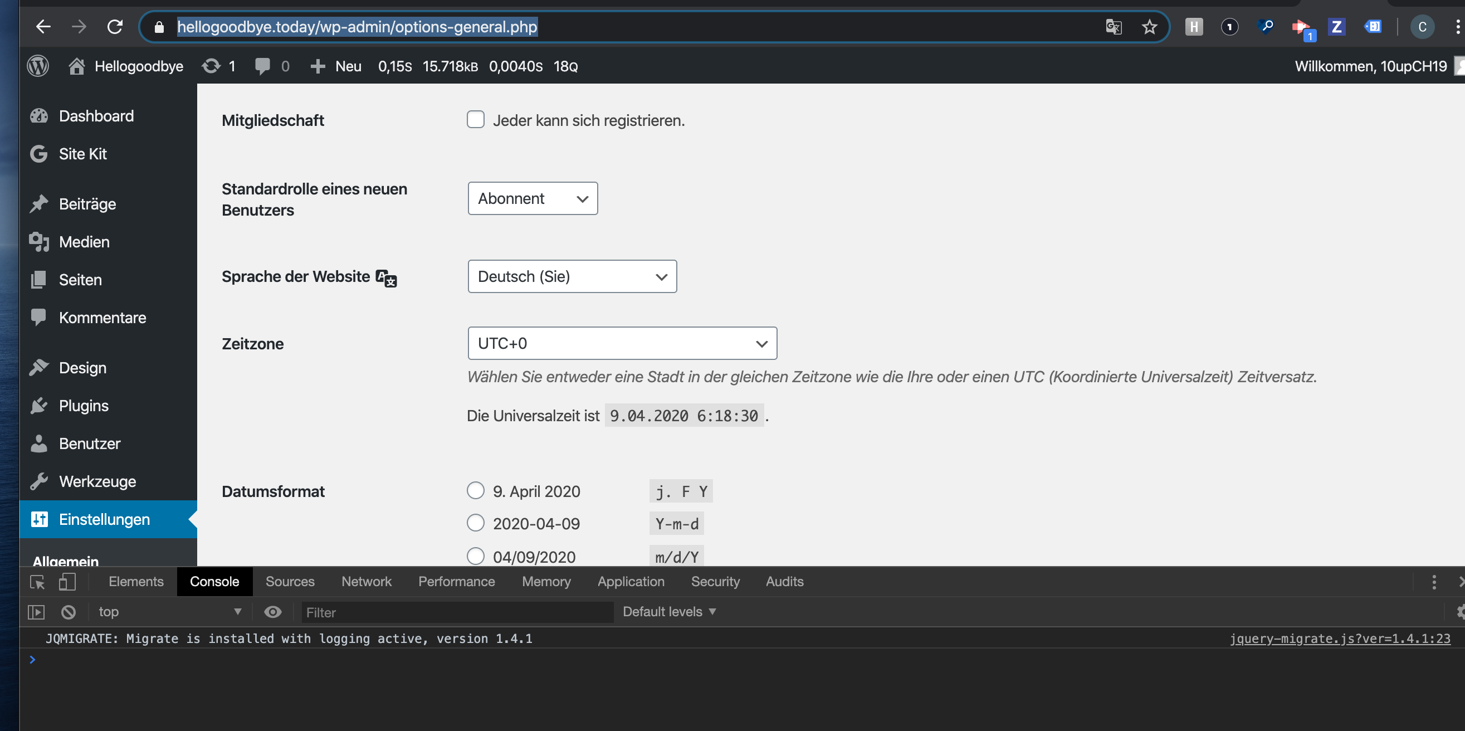Open Kommentare in the sidebar
Screen dimensions: 1465x731
108,318
